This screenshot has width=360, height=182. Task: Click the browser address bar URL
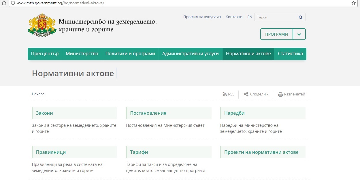tap(61, 3)
